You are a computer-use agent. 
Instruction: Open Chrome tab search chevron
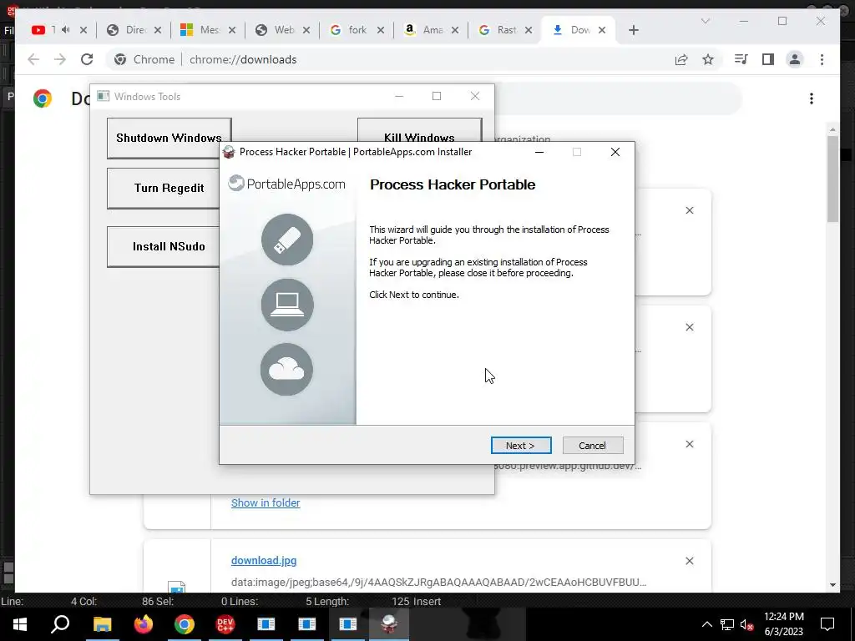[x=705, y=21]
